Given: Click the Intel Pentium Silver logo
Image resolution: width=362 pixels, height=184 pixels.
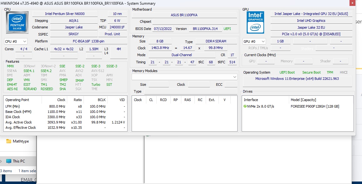Looking at the screenshot, I should point(17,22).
